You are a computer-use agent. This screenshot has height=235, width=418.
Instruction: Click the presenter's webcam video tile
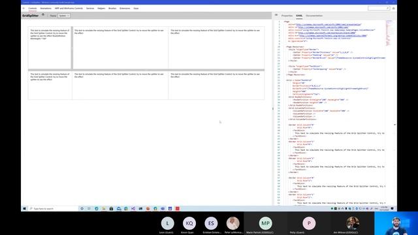click(396, 223)
